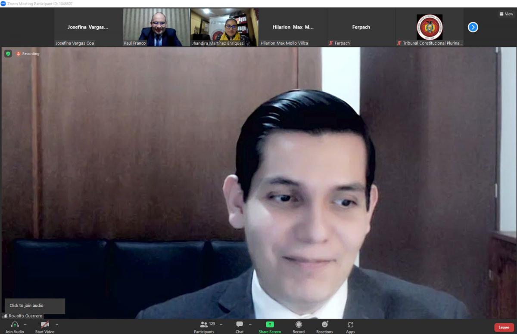Start recording with the Record button
The image size is (517, 334).
point(299,325)
